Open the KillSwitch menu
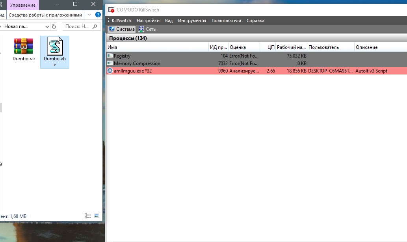 [x=121, y=20]
